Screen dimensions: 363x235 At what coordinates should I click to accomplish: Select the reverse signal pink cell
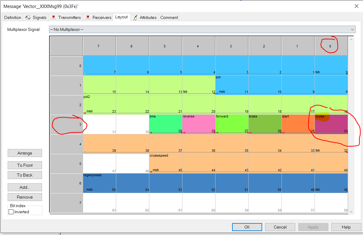coord(199,125)
